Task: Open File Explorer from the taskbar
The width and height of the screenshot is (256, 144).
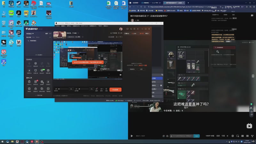Action: [12, 142]
